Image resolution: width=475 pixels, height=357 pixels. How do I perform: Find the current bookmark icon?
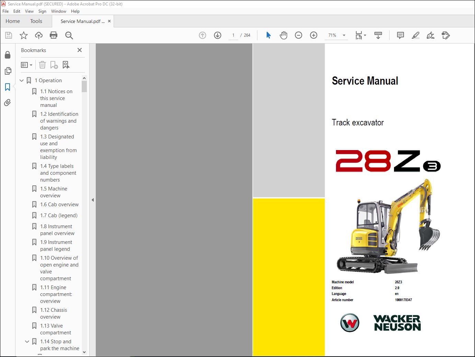(66, 65)
